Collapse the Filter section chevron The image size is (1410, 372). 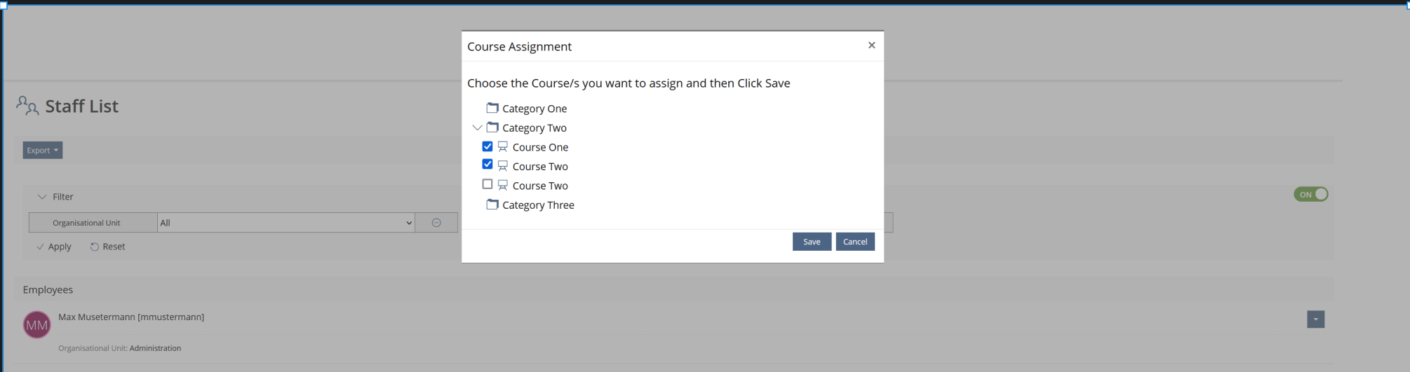42,197
